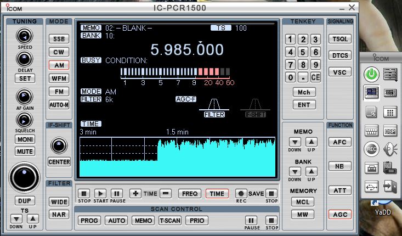This screenshot has width=402, height=236.
Task: Open the clipboard with radio icon
Action: [390, 167]
